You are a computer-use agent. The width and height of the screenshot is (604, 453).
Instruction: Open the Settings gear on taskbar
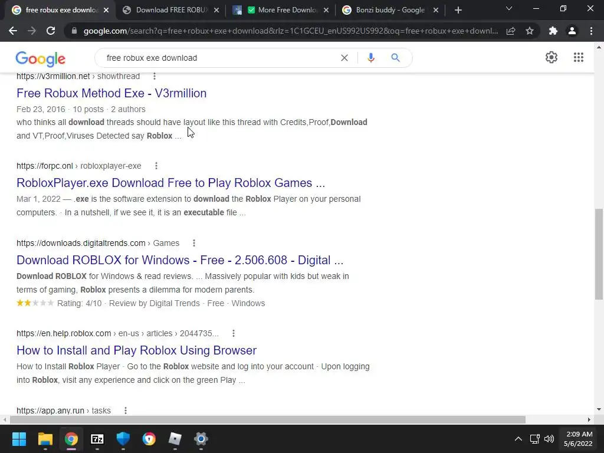pos(201,439)
